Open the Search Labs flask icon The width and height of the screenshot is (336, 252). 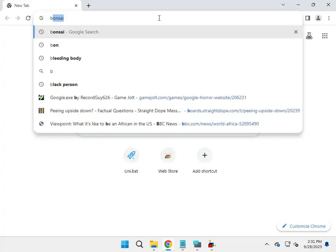click(309, 35)
